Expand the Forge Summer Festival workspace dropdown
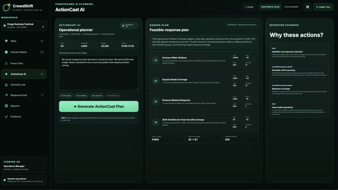Image resolution: width=338 pixels, height=190 pixels. [24, 26]
